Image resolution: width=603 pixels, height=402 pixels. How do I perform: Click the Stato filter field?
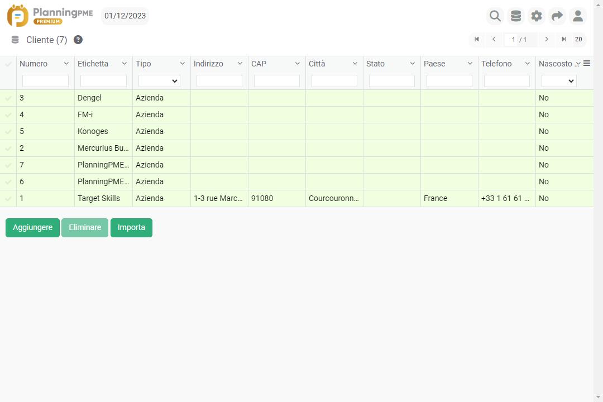pos(392,81)
